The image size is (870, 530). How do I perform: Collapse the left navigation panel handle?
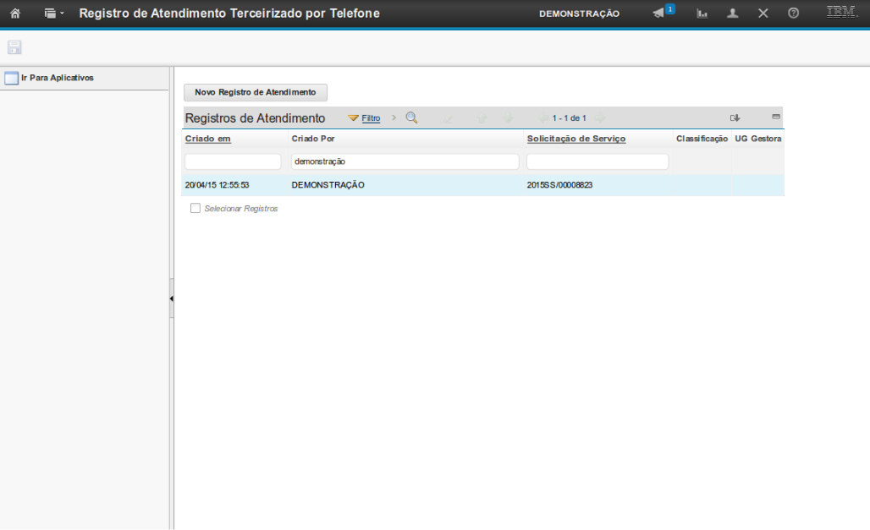click(171, 298)
